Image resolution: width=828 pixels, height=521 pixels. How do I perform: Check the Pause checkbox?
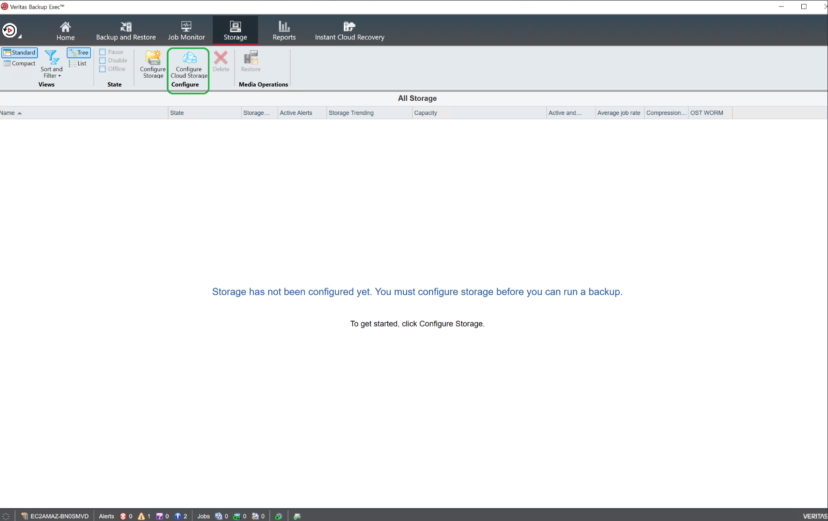102,52
